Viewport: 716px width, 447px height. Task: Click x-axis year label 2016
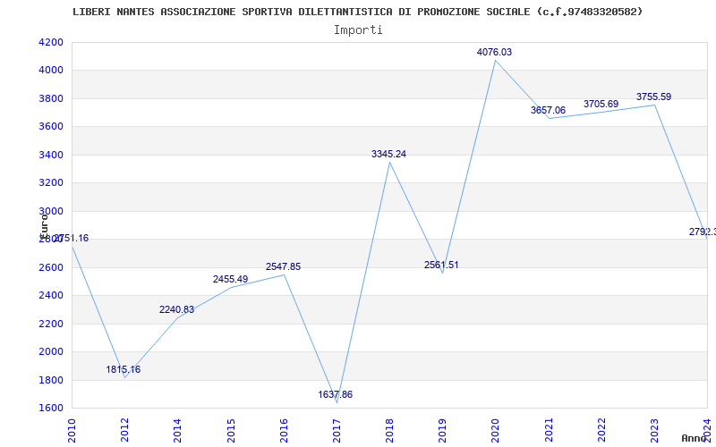pos(284,430)
